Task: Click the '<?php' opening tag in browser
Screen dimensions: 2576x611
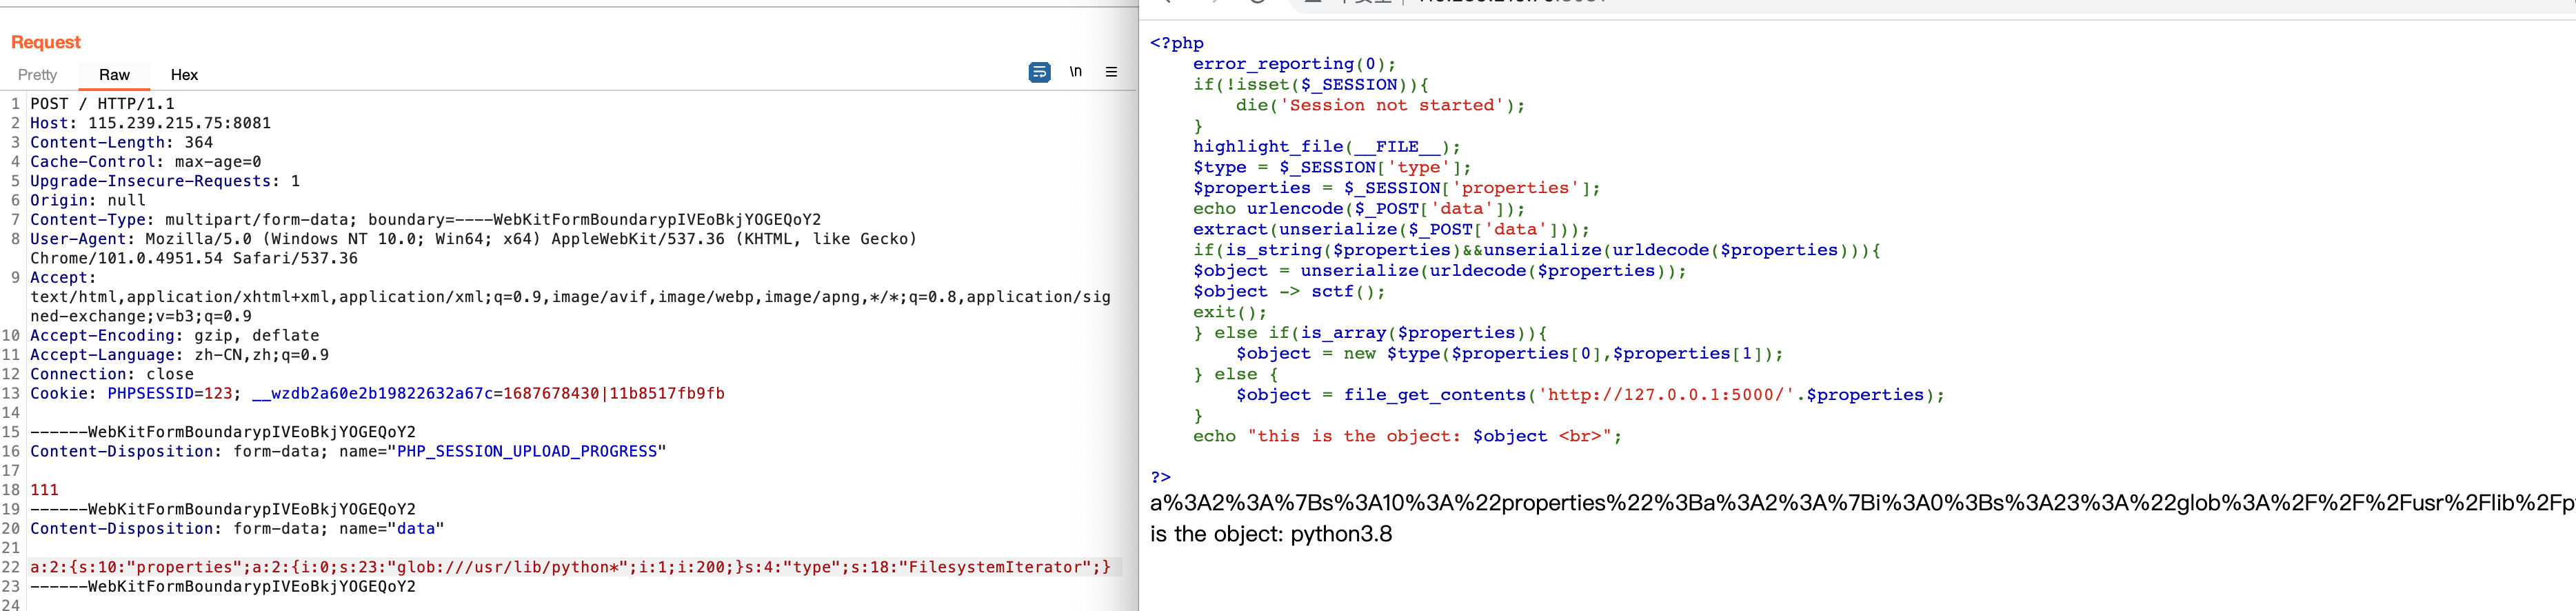Action: point(1176,43)
